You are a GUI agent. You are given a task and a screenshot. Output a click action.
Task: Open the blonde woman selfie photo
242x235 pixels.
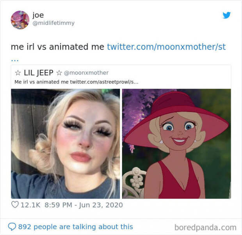click(66, 144)
